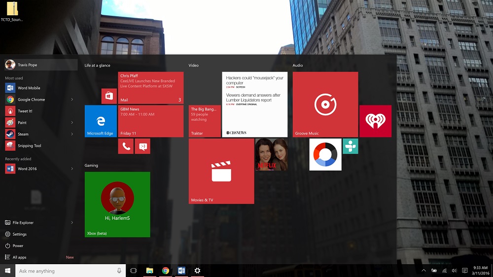The width and height of the screenshot is (493, 277).
Task: Click the Windows Start button
Action: (x=7, y=271)
